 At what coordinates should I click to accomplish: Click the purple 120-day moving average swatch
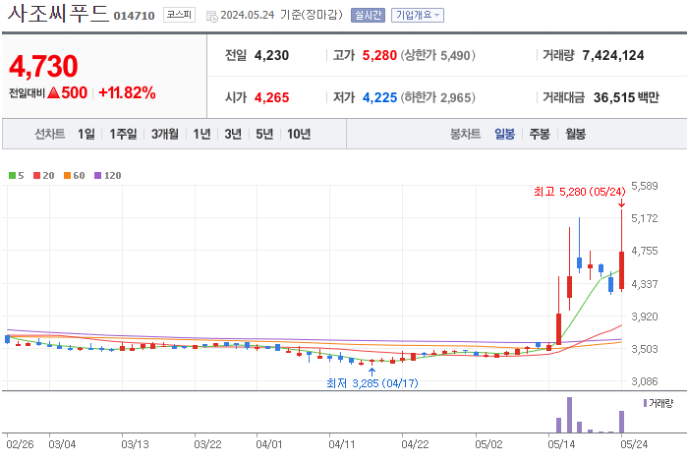pos(97,176)
